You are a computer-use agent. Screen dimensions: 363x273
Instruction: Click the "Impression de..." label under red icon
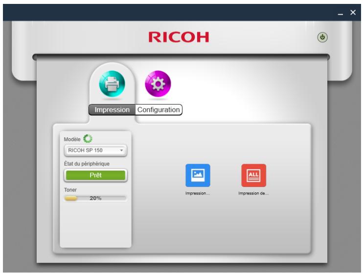tap(253, 193)
